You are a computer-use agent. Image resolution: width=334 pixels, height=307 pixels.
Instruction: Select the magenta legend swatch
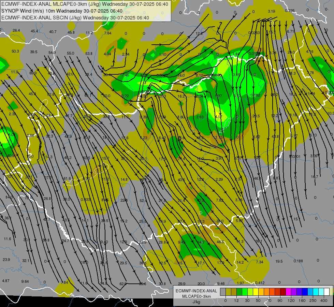pos(288,292)
